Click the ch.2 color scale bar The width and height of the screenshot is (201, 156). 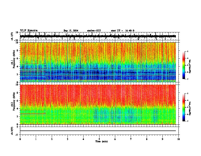click(184, 107)
